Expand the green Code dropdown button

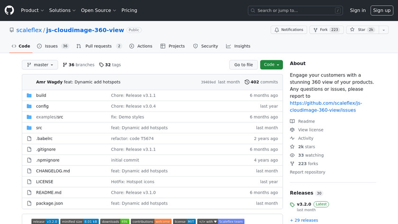(271, 65)
